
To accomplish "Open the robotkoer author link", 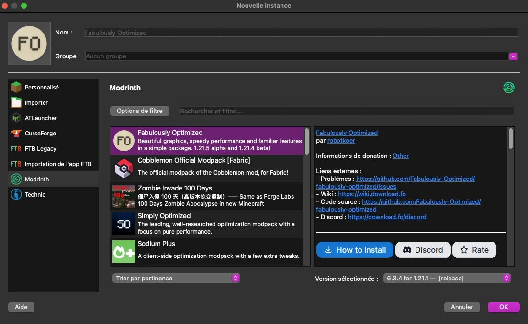I will [341, 141].
